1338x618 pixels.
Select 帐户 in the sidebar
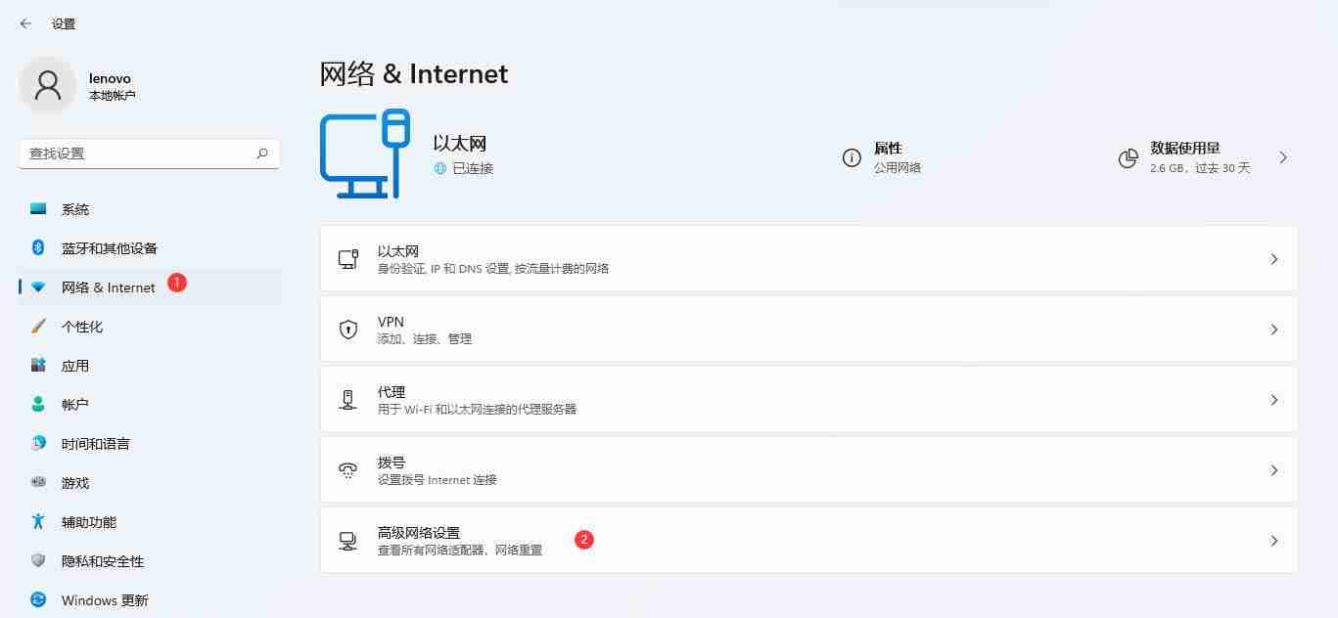point(74,404)
